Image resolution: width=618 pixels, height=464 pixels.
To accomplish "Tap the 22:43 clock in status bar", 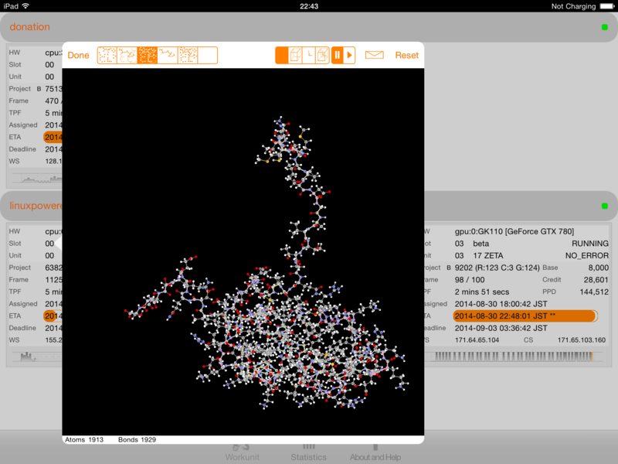I will pyautogui.click(x=308, y=6).
